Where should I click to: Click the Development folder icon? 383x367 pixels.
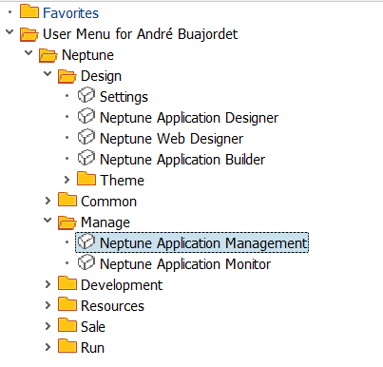click(67, 283)
